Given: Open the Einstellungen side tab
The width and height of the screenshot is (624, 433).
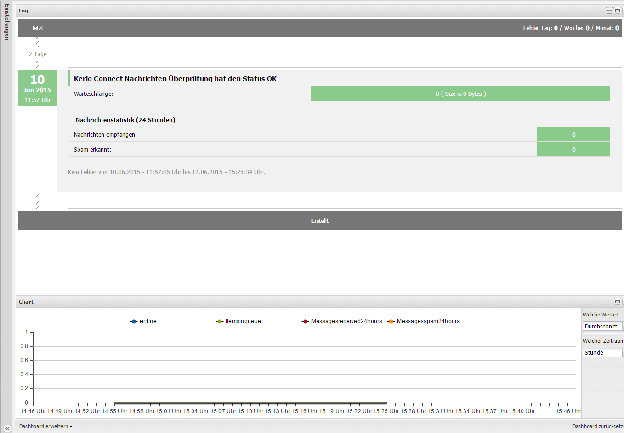Looking at the screenshot, I should (x=7, y=22).
